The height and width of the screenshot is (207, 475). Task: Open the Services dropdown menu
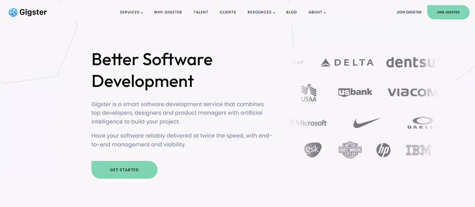tap(132, 12)
